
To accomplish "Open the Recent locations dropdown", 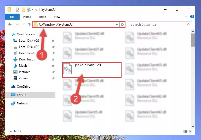I will coord(24,24).
